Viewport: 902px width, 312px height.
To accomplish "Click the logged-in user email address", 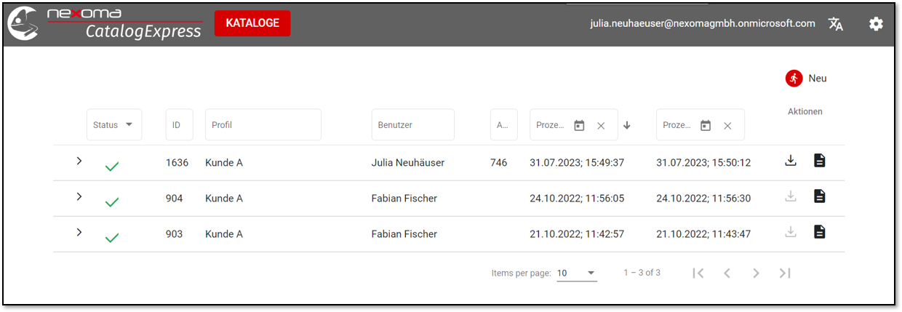I will [x=703, y=24].
